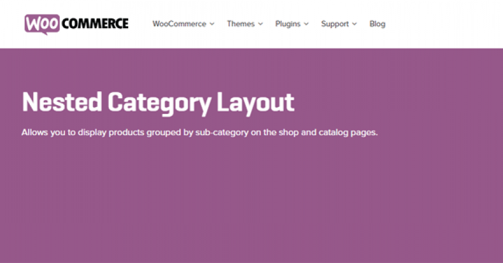Click the description text about sub-category grouping

click(199, 133)
